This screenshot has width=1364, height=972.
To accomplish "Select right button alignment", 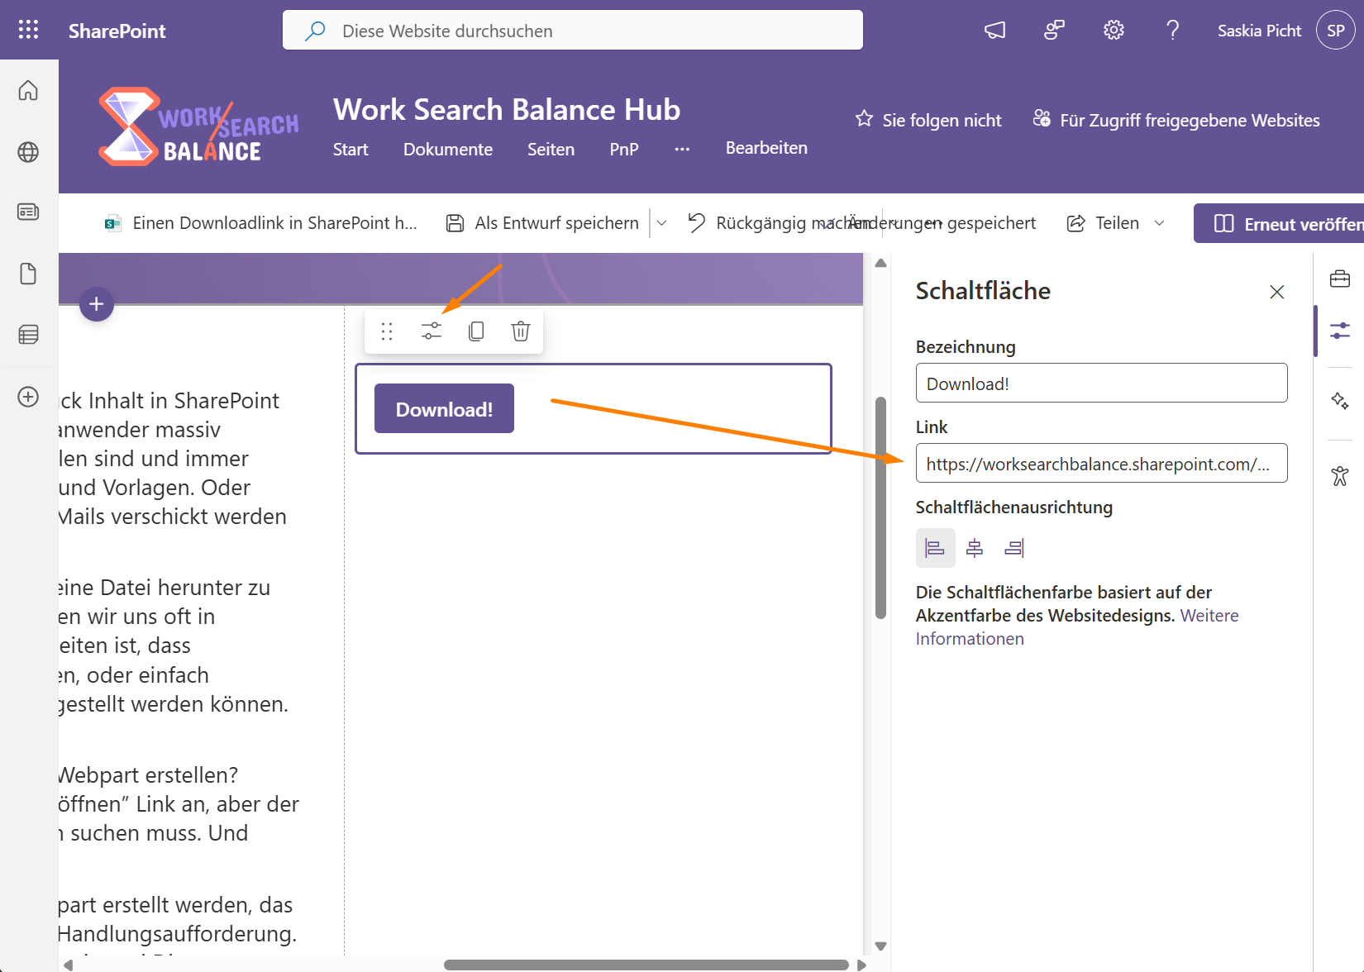I will tap(1014, 548).
